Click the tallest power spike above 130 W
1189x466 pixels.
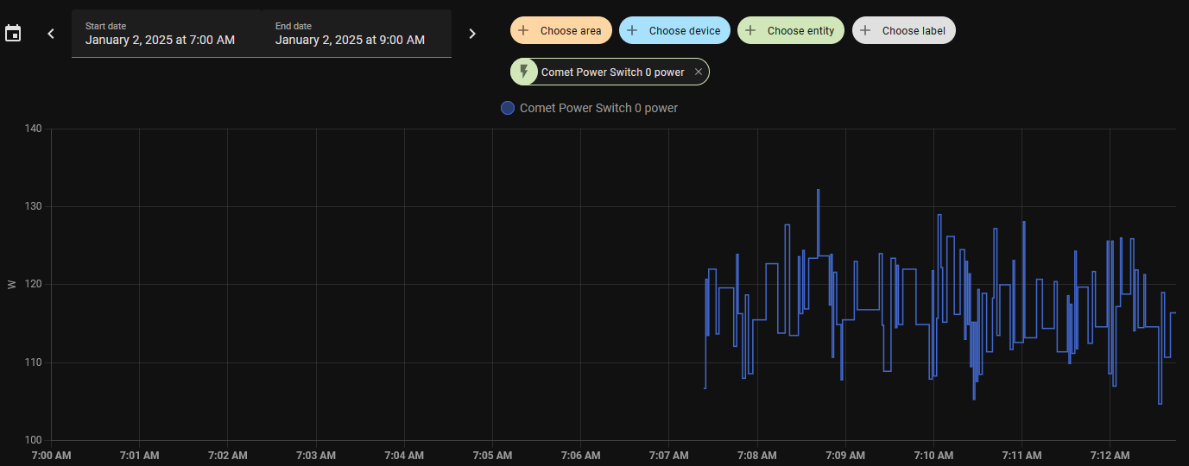pyautogui.click(x=818, y=192)
